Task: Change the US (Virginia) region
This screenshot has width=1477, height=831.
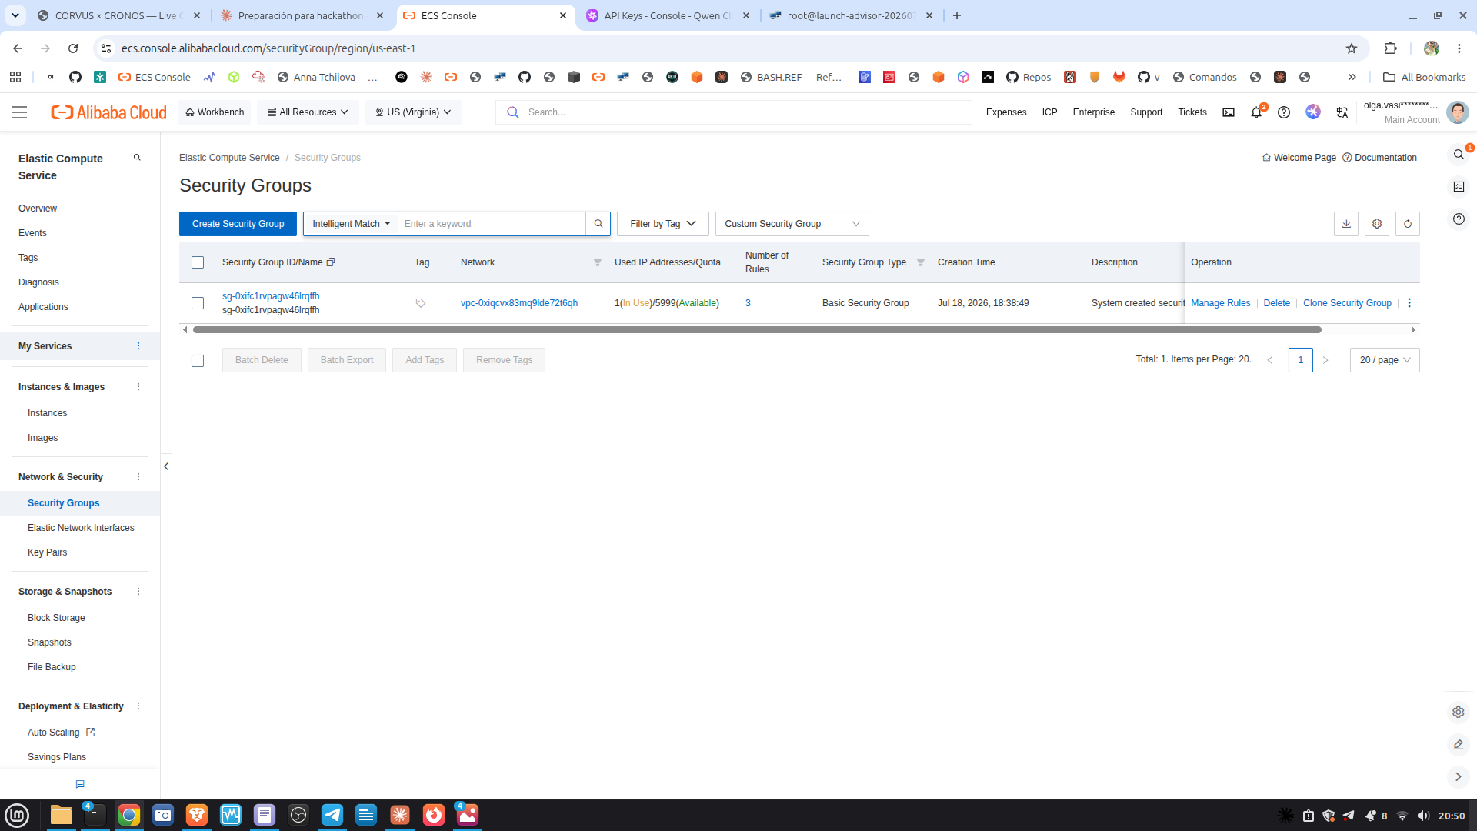Action: [x=413, y=112]
